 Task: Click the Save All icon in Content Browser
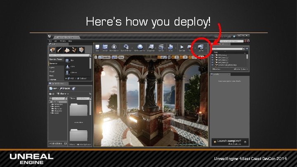pos(74,88)
